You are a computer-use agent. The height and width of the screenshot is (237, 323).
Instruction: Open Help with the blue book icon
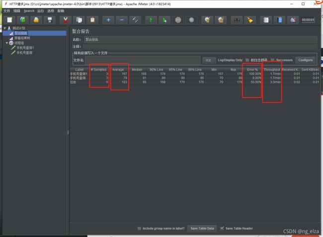click(x=280, y=20)
